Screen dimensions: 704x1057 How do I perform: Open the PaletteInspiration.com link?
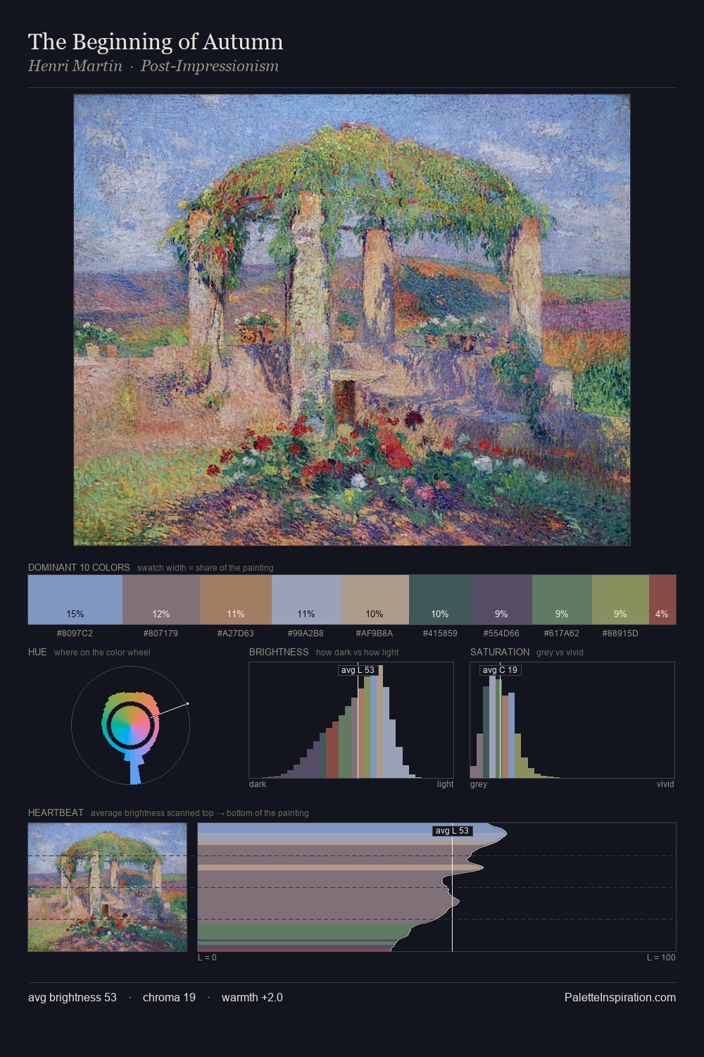coord(620,997)
